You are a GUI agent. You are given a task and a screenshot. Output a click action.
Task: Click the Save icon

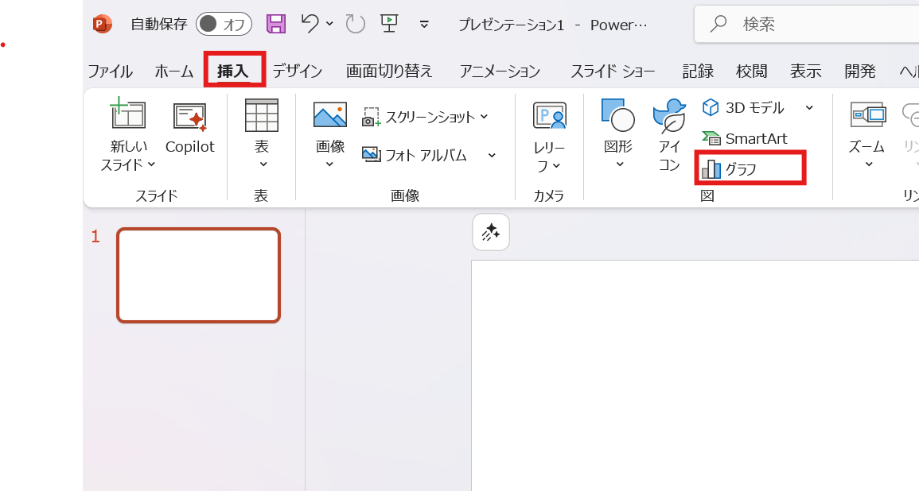tap(276, 24)
